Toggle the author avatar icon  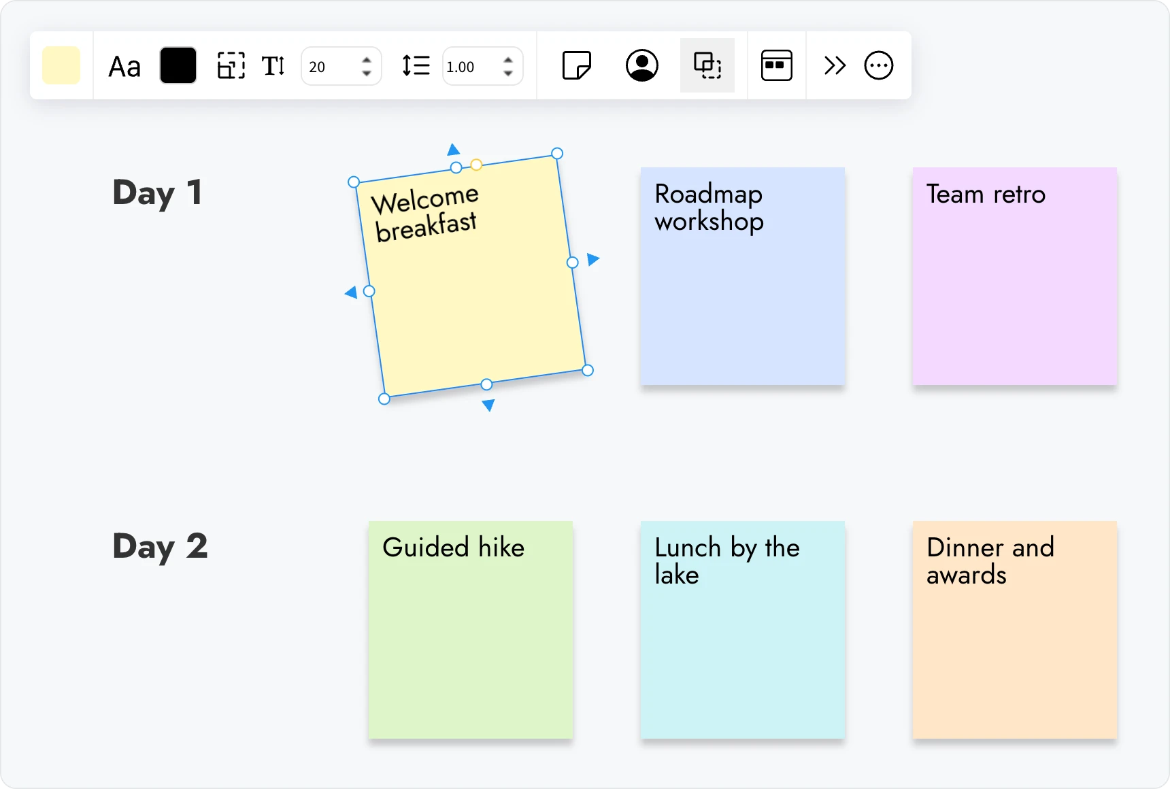coord(642,66)
